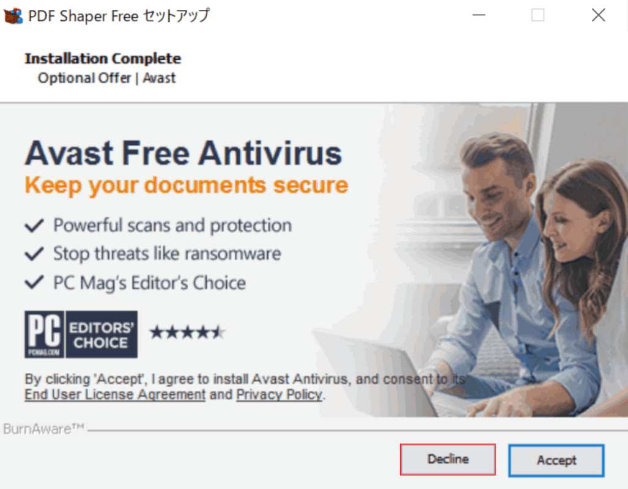Open the End User License Agreement link

point(115,394)
